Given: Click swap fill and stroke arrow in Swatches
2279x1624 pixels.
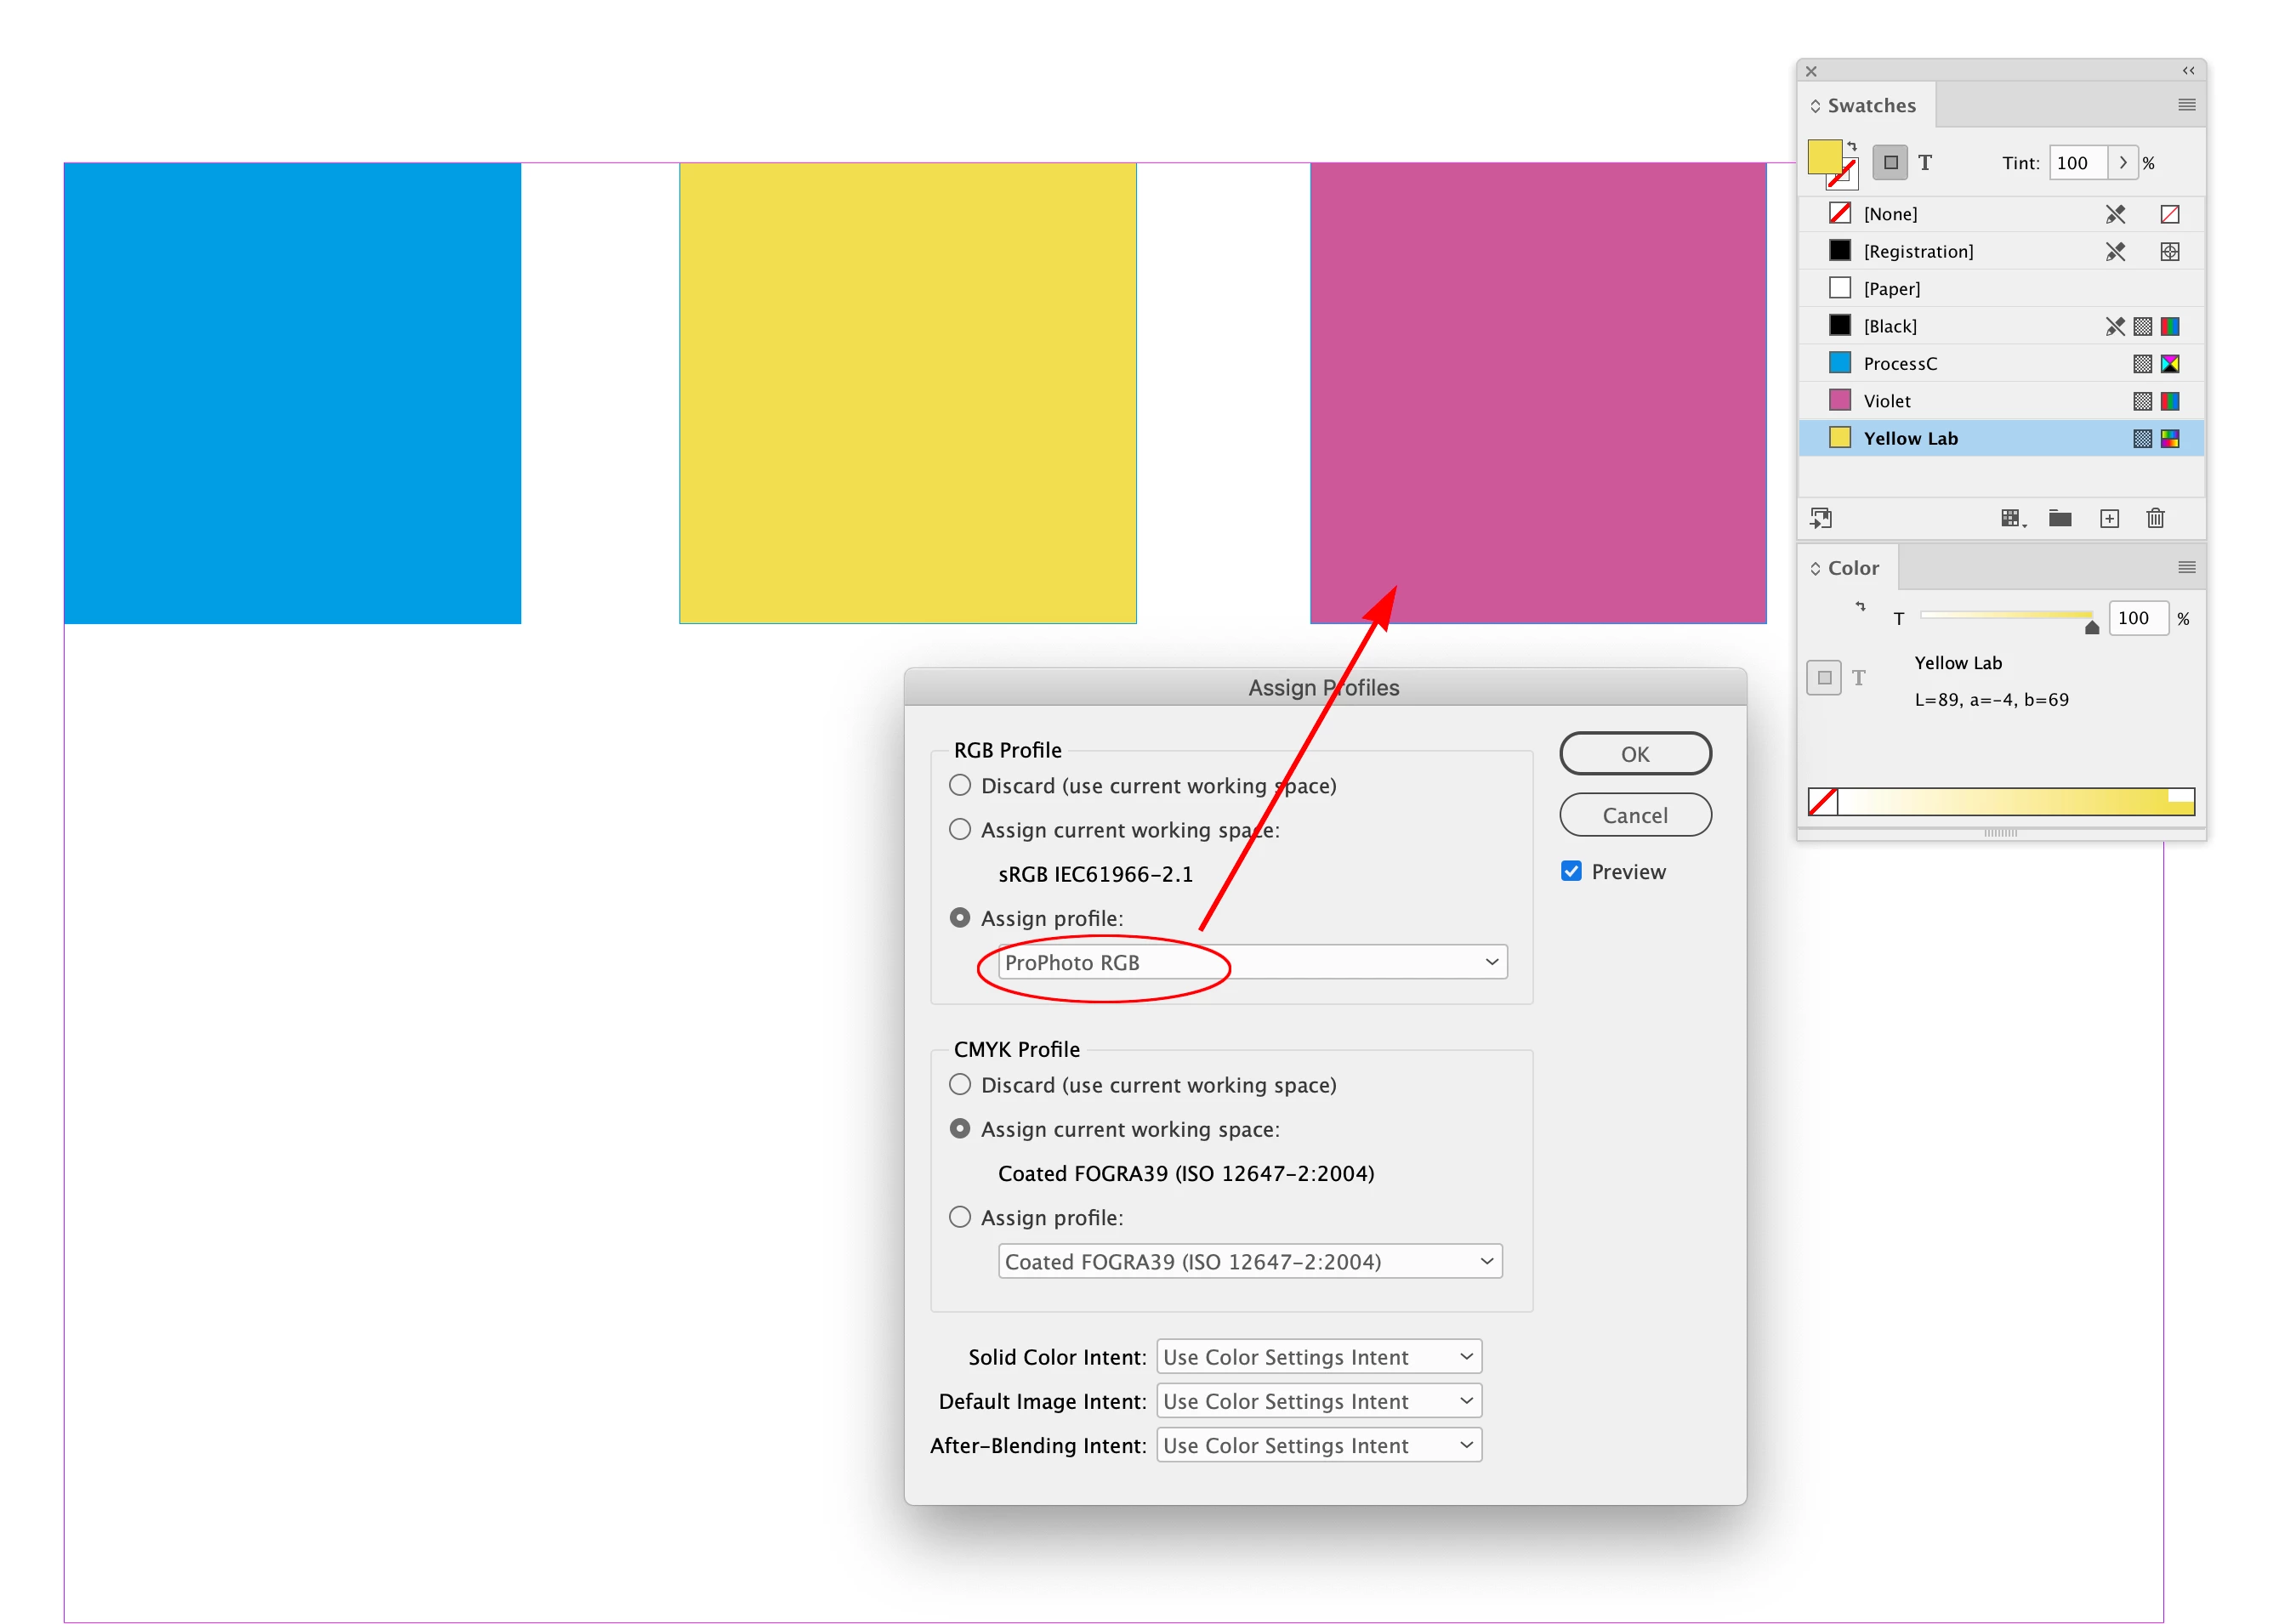Looking at the screenshot, I should pyautogui.click(x=1852, y=146).
